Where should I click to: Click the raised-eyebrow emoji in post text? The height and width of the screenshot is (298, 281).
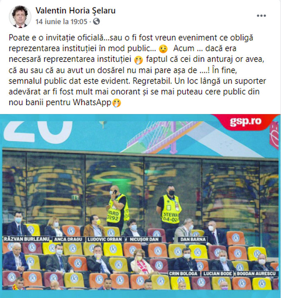(163, 49)
